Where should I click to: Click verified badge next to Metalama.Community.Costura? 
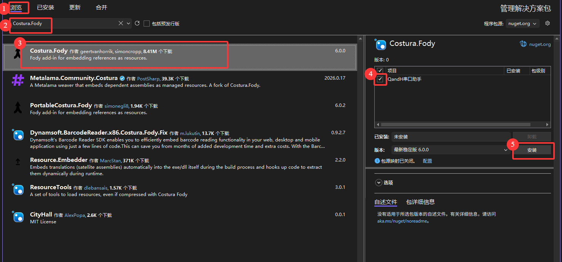[122, 78]
